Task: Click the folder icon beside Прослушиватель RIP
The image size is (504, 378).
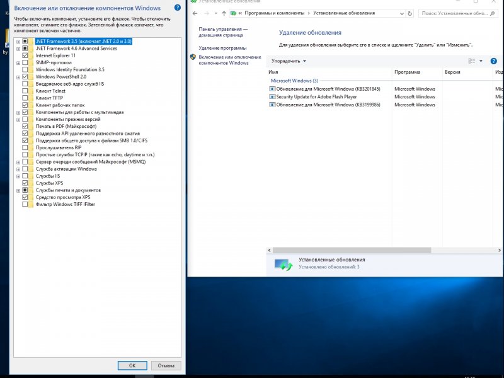Action: click(31, 147)
